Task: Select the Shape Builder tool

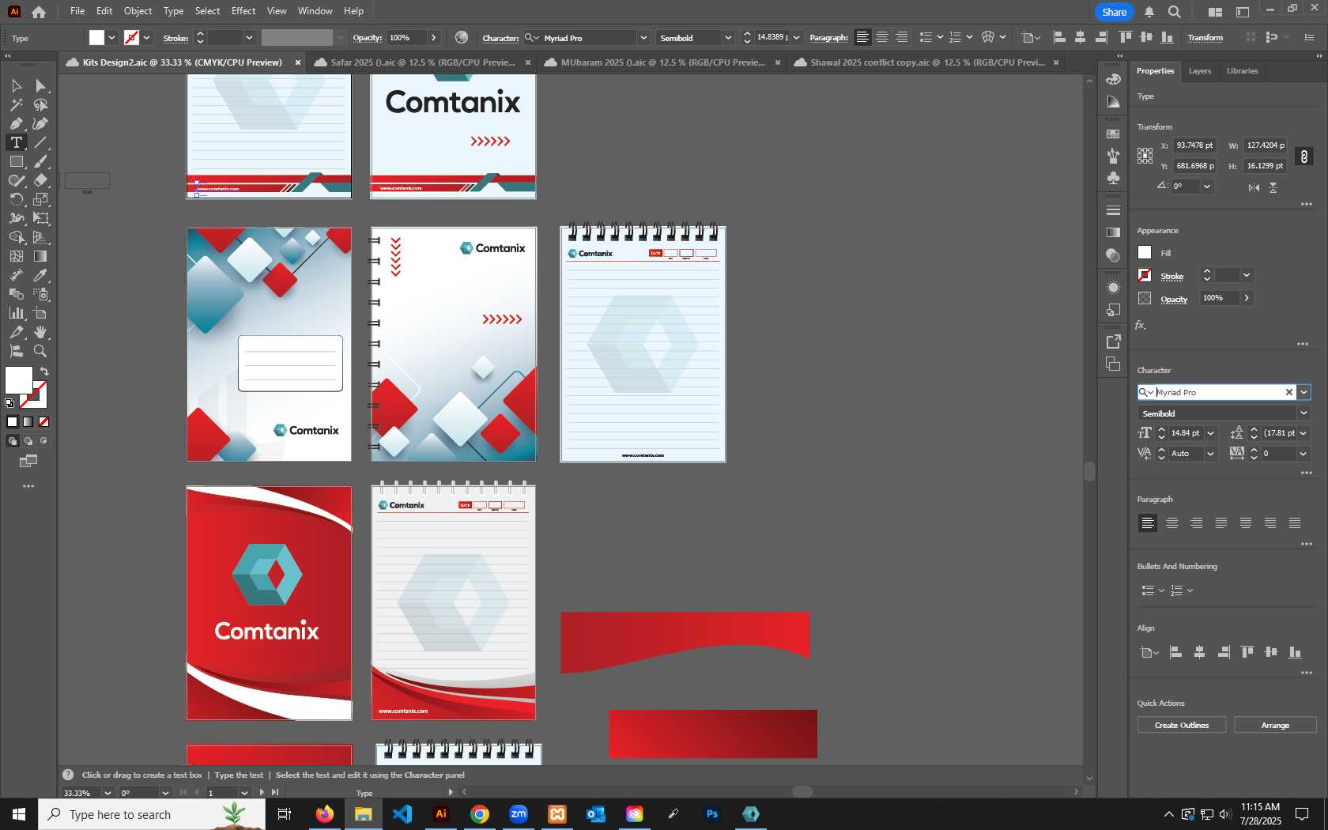Action: pyautogui.click(x=16, y=237)
